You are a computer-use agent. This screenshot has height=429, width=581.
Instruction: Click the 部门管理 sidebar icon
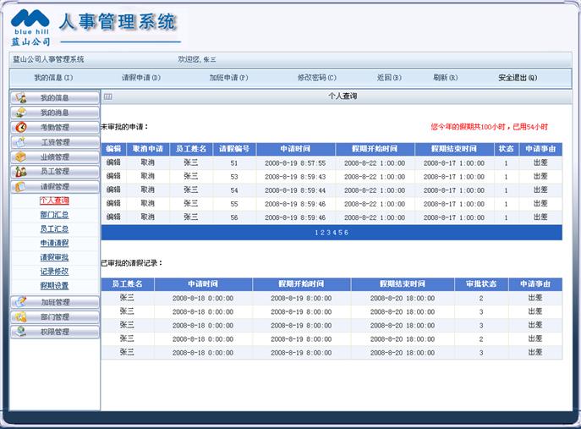(21, 316)
